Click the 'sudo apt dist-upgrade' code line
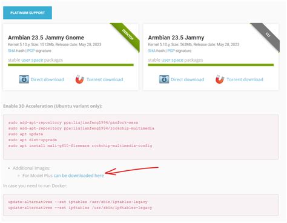287x223 pixels. coord(33,140)
